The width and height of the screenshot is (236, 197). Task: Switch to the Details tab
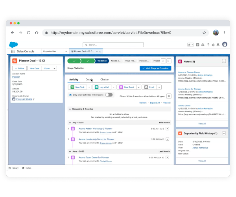pos(89,80)
